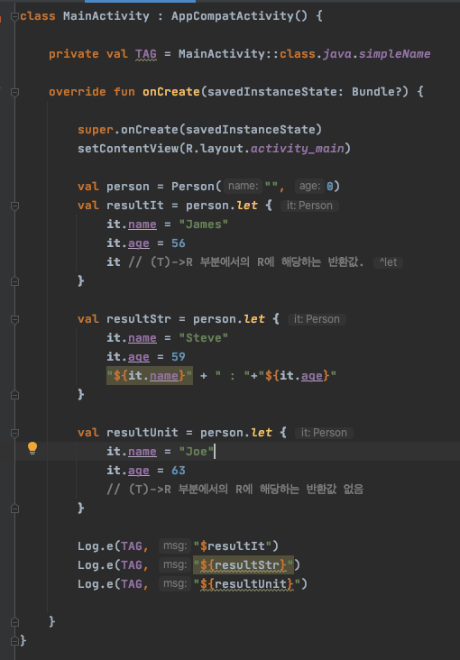Screen dimensions: 460x660
Task: Click 'resultStr' in its val declaration
Action: 139,319
